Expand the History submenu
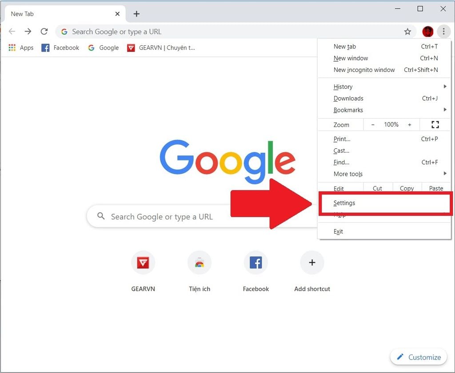 pos(384,87)
